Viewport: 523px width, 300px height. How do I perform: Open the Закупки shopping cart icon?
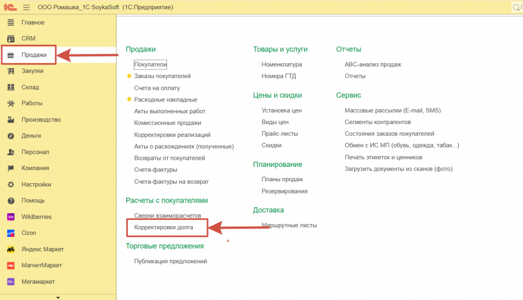[11, 71]
